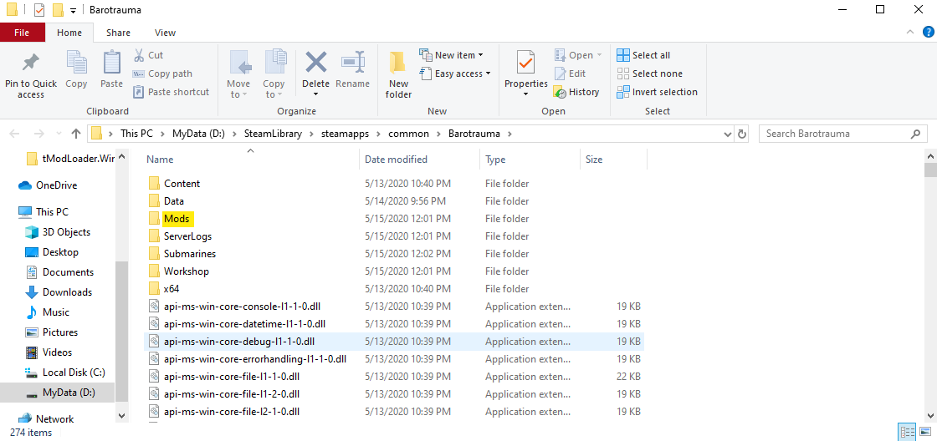
Task: Click the Paste icon in Clipboard group
Action: (x=111, y=65)
